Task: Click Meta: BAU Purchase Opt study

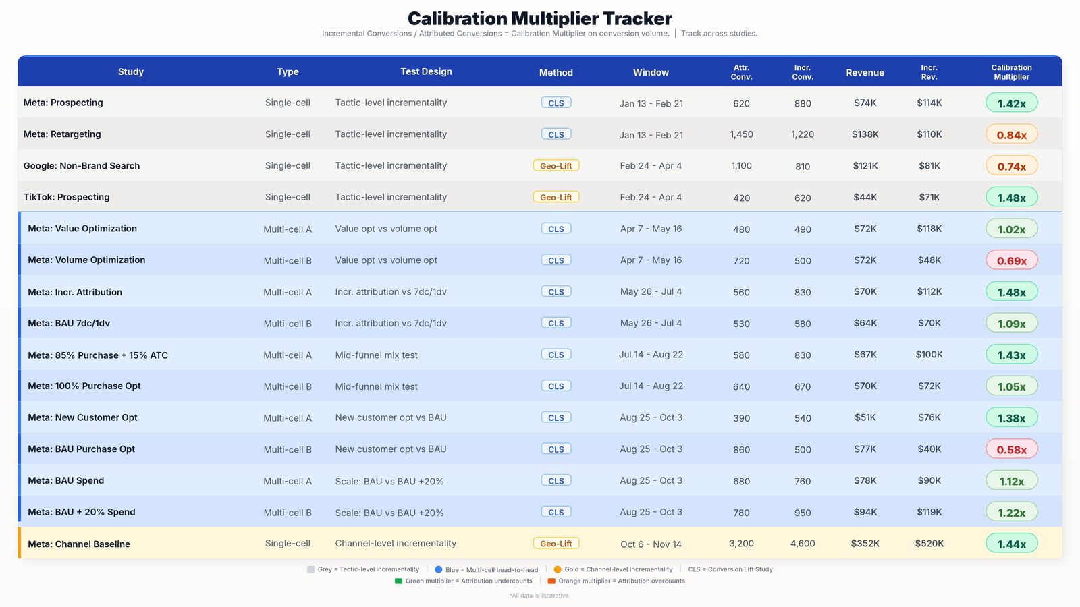Action: (81, 449)
